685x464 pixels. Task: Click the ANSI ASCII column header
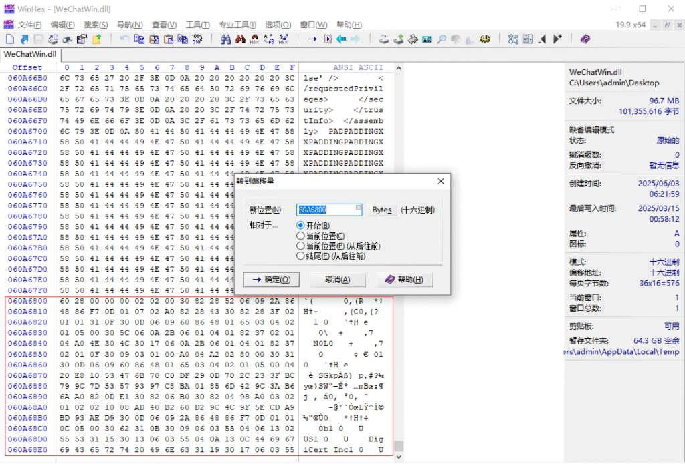pyautogui.click(x=358, y=67)
